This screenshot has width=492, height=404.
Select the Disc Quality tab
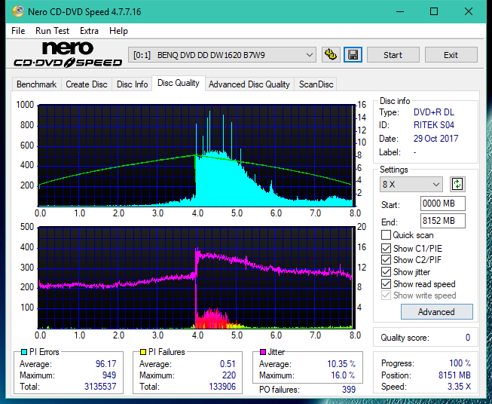(x=179, y=83)
